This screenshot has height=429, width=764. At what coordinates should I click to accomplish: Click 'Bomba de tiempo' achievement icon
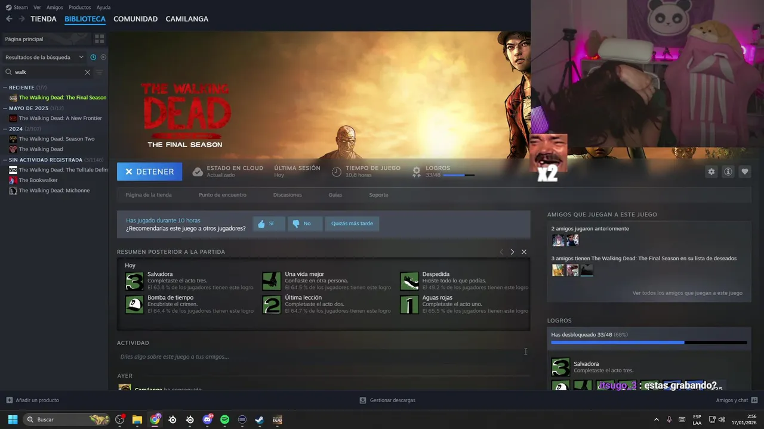(134, 304)
